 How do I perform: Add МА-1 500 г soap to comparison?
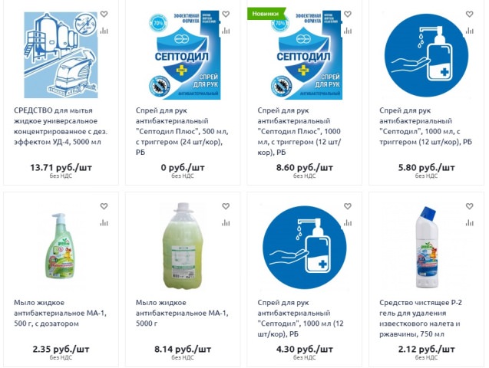[104, 223]
